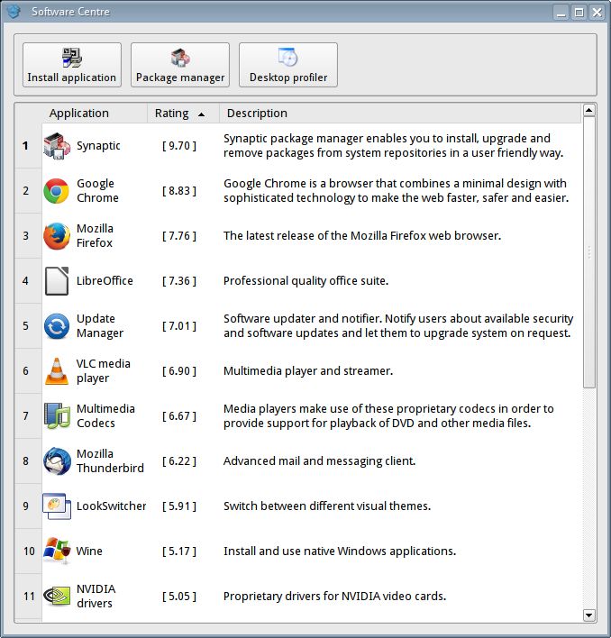Click the Multimedia Codecs icon
611x638 pixels.
point(58,416)
